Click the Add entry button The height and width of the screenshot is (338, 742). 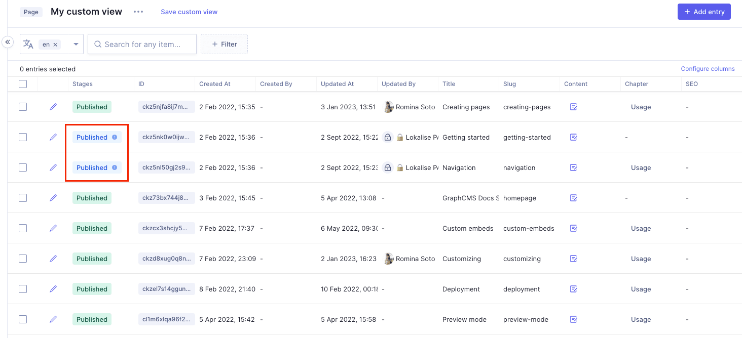pos(704,12)
